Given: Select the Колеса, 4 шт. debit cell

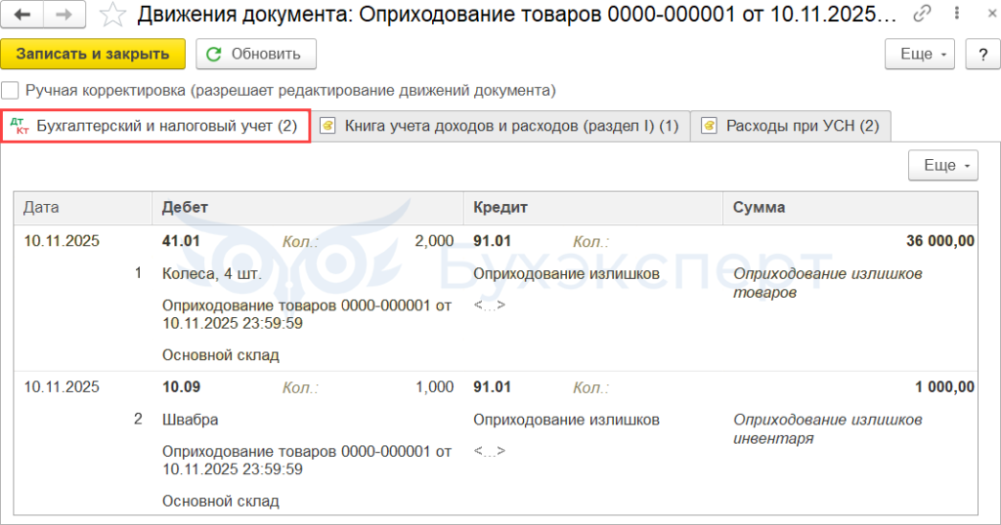Looking at the screenshot, I should [212, 274].
